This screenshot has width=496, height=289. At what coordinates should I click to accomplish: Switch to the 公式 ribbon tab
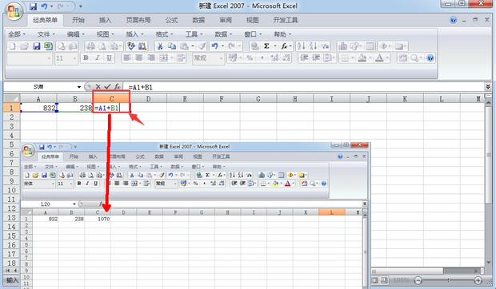coord(171,20)
